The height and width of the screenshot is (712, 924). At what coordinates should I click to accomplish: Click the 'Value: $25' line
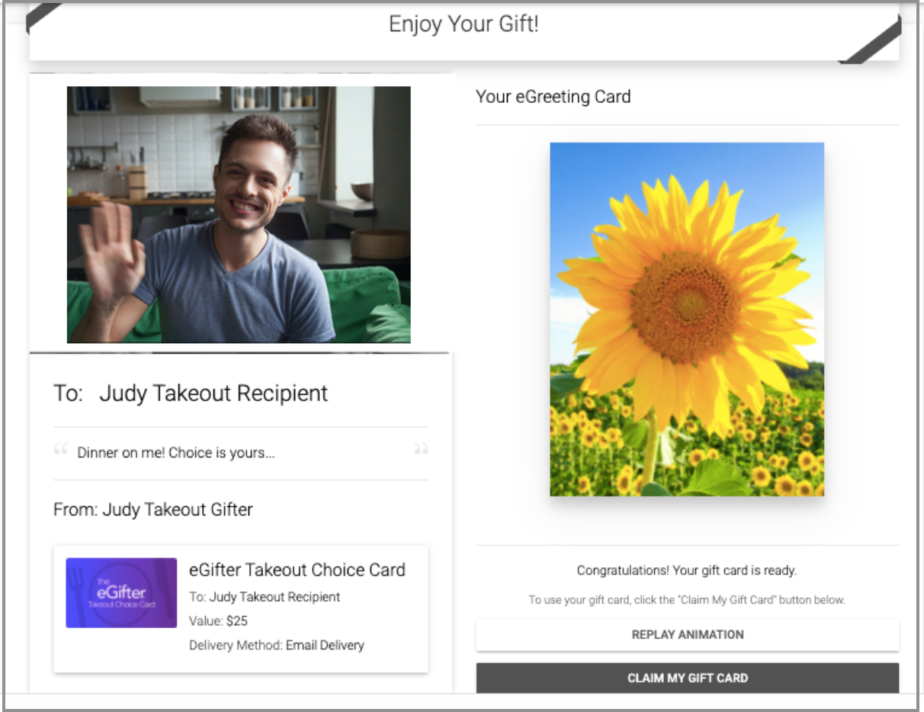[x=218, y=621]
